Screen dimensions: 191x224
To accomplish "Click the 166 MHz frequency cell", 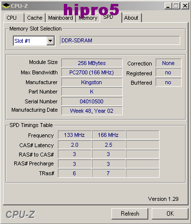I will 109,135.
